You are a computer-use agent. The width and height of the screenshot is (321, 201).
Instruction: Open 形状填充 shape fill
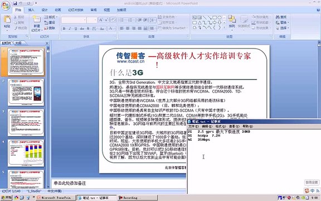coord(261,17)
